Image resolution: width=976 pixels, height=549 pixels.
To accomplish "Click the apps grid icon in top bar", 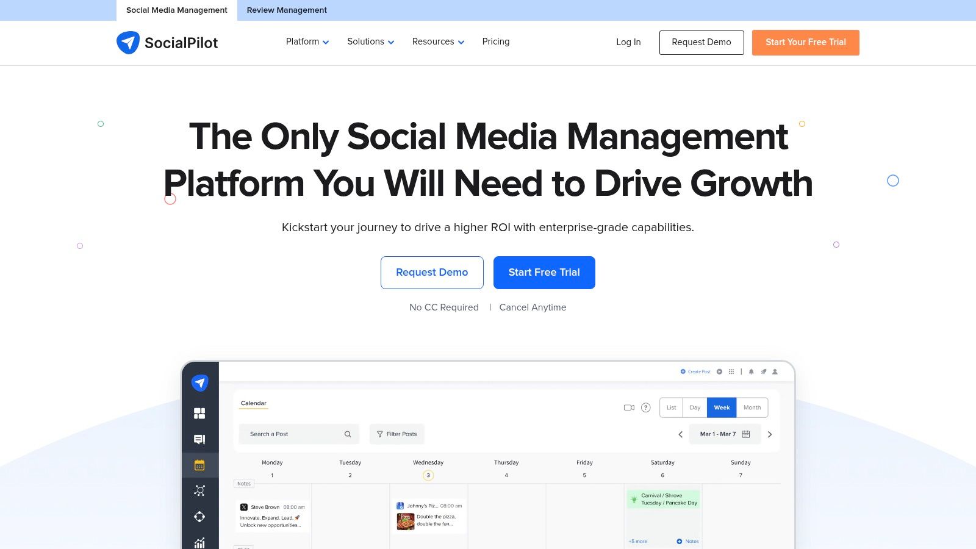I will point(731,371).
